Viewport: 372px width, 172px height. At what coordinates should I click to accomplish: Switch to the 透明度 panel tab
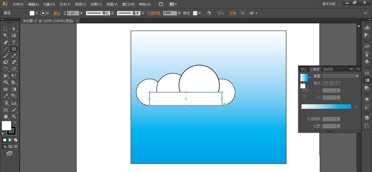328,69
